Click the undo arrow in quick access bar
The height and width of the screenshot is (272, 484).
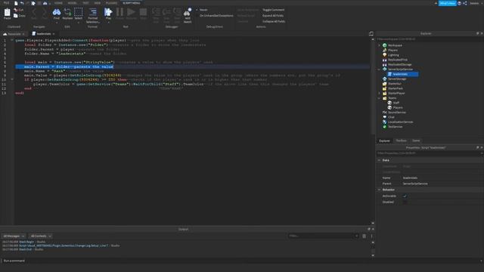coord(22,3)
